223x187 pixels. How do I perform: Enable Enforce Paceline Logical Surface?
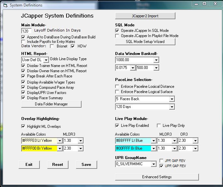pos(117,92)
